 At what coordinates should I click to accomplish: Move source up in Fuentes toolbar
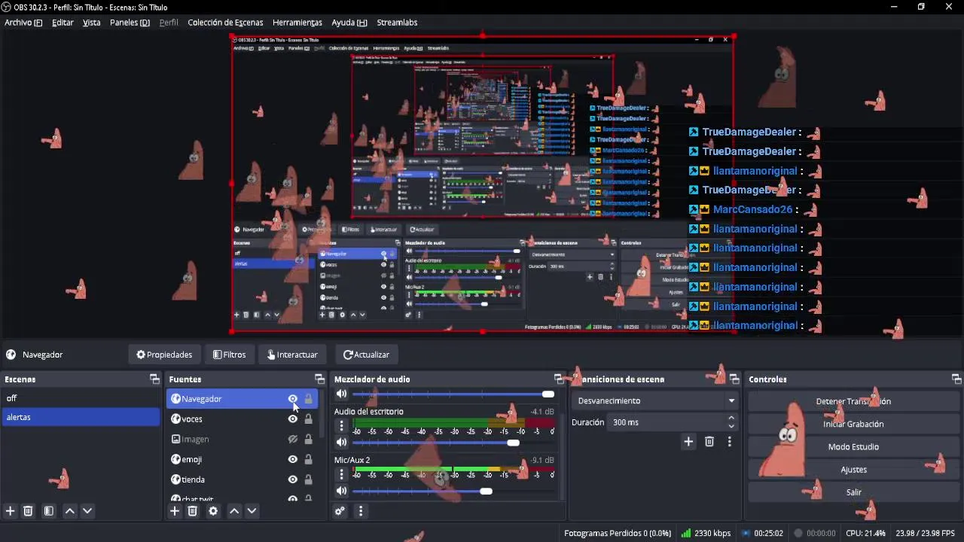(x=234, y=511)
